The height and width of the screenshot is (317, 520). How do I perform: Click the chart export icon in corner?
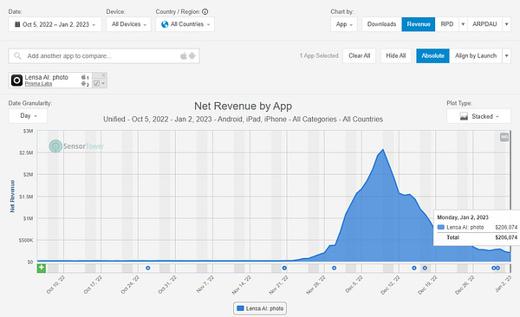tap(504, 137)
